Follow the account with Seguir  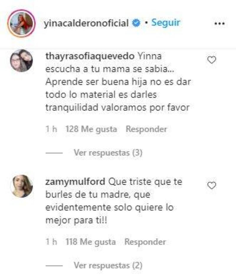point(165,23)
